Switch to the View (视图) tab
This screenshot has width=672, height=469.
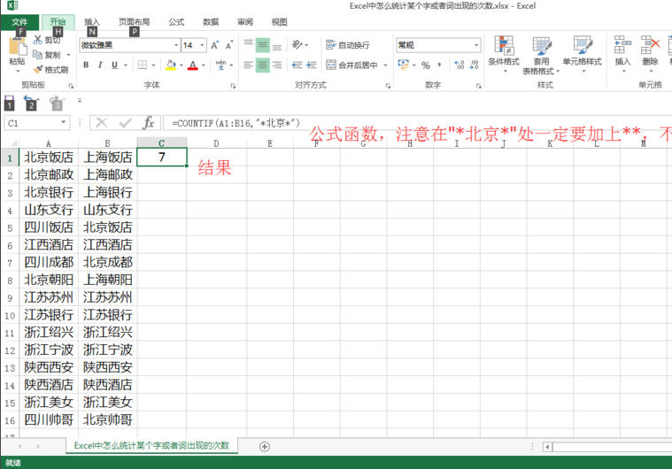click(x=279, y=22)
